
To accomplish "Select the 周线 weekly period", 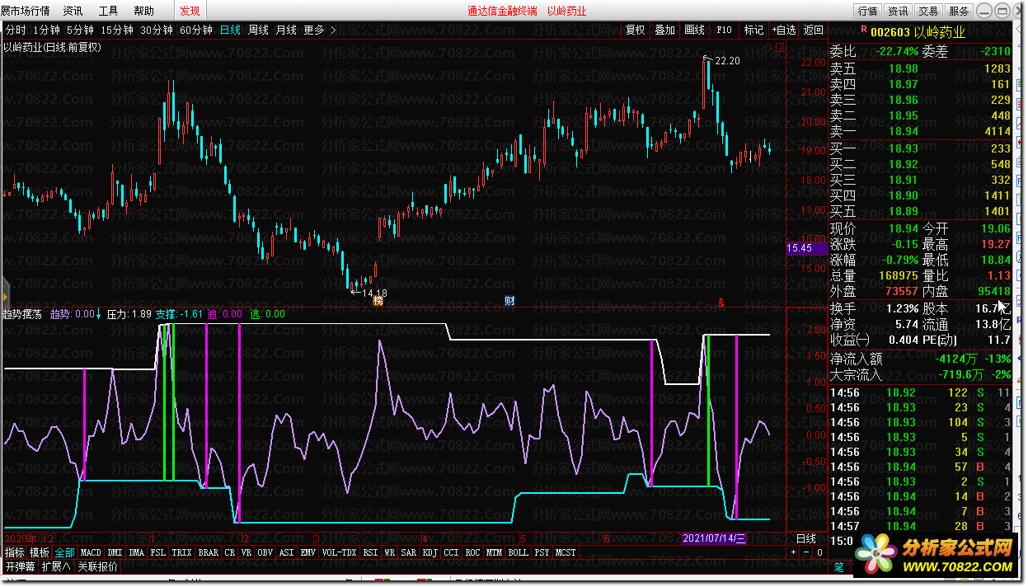I will click(x=258, y=30).
